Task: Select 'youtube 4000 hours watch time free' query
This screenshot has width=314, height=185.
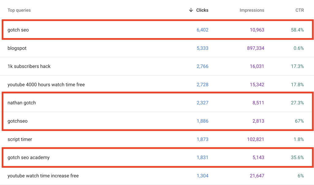Action: (x=46, y=85)
